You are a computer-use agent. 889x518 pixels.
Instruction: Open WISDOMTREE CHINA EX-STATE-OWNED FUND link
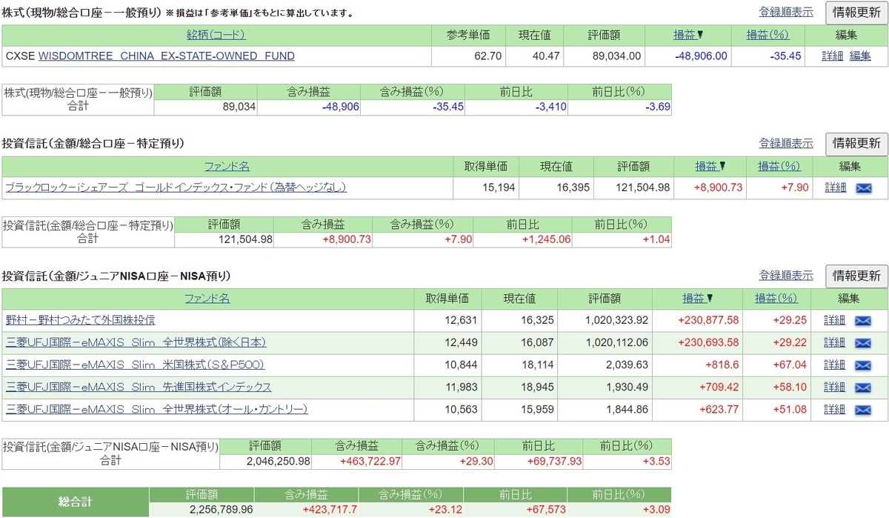167,56
